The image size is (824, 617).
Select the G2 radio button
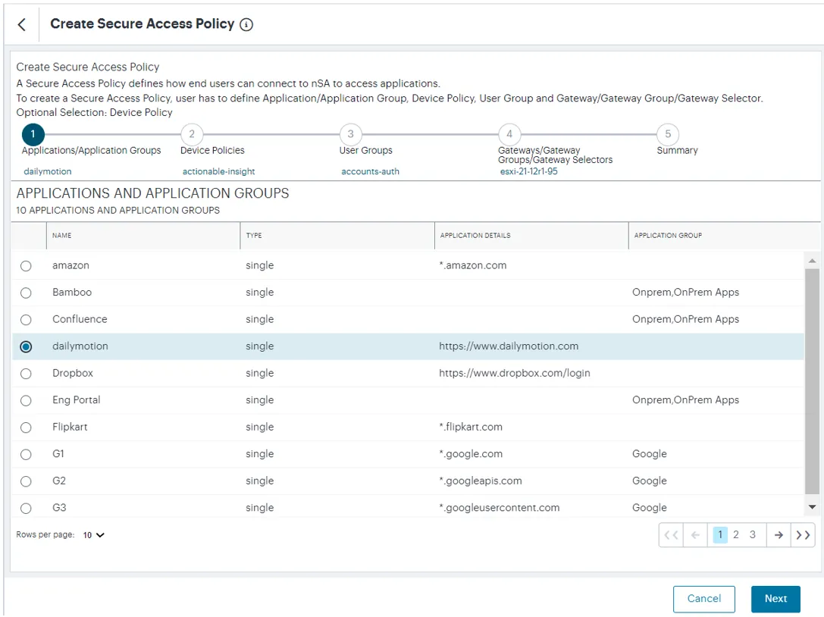tap(26, 481)
